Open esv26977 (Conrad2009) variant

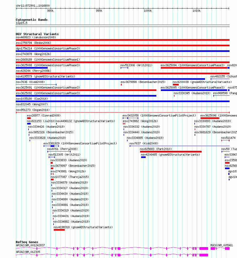click(44, 116)
